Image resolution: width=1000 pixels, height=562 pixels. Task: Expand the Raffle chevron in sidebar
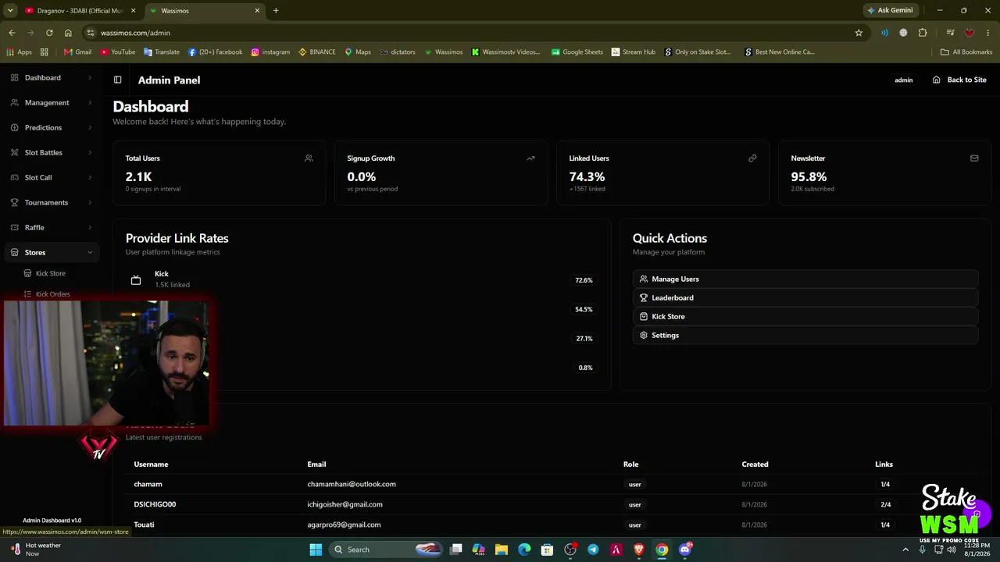[90, 228]
